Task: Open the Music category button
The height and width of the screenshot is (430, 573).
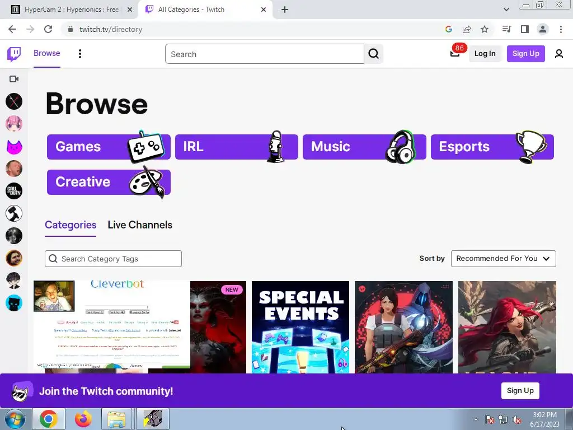Action: [x=364, y=147]
